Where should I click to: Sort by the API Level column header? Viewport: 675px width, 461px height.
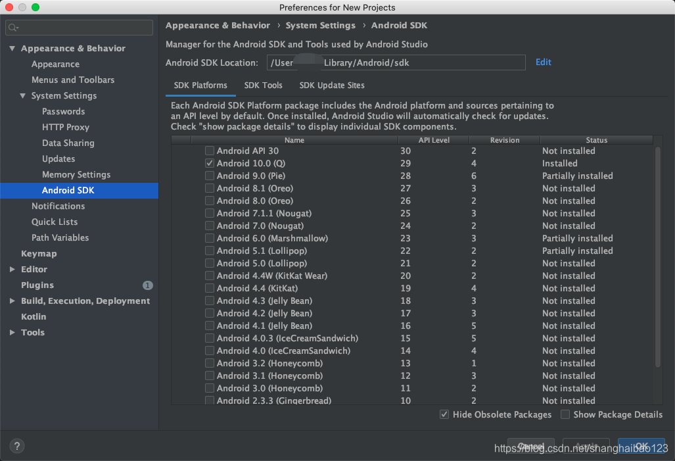click(434, 140)
